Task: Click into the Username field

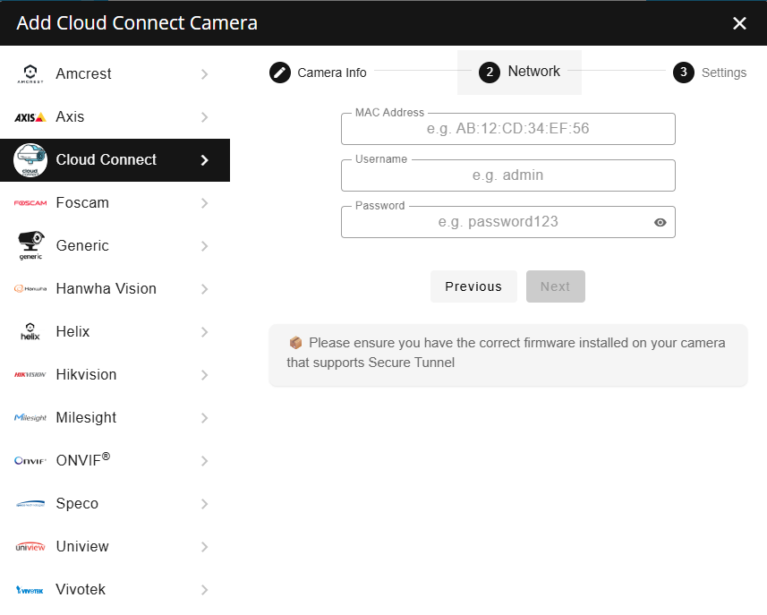Action: pyautogui.click(x=507, y=175)
